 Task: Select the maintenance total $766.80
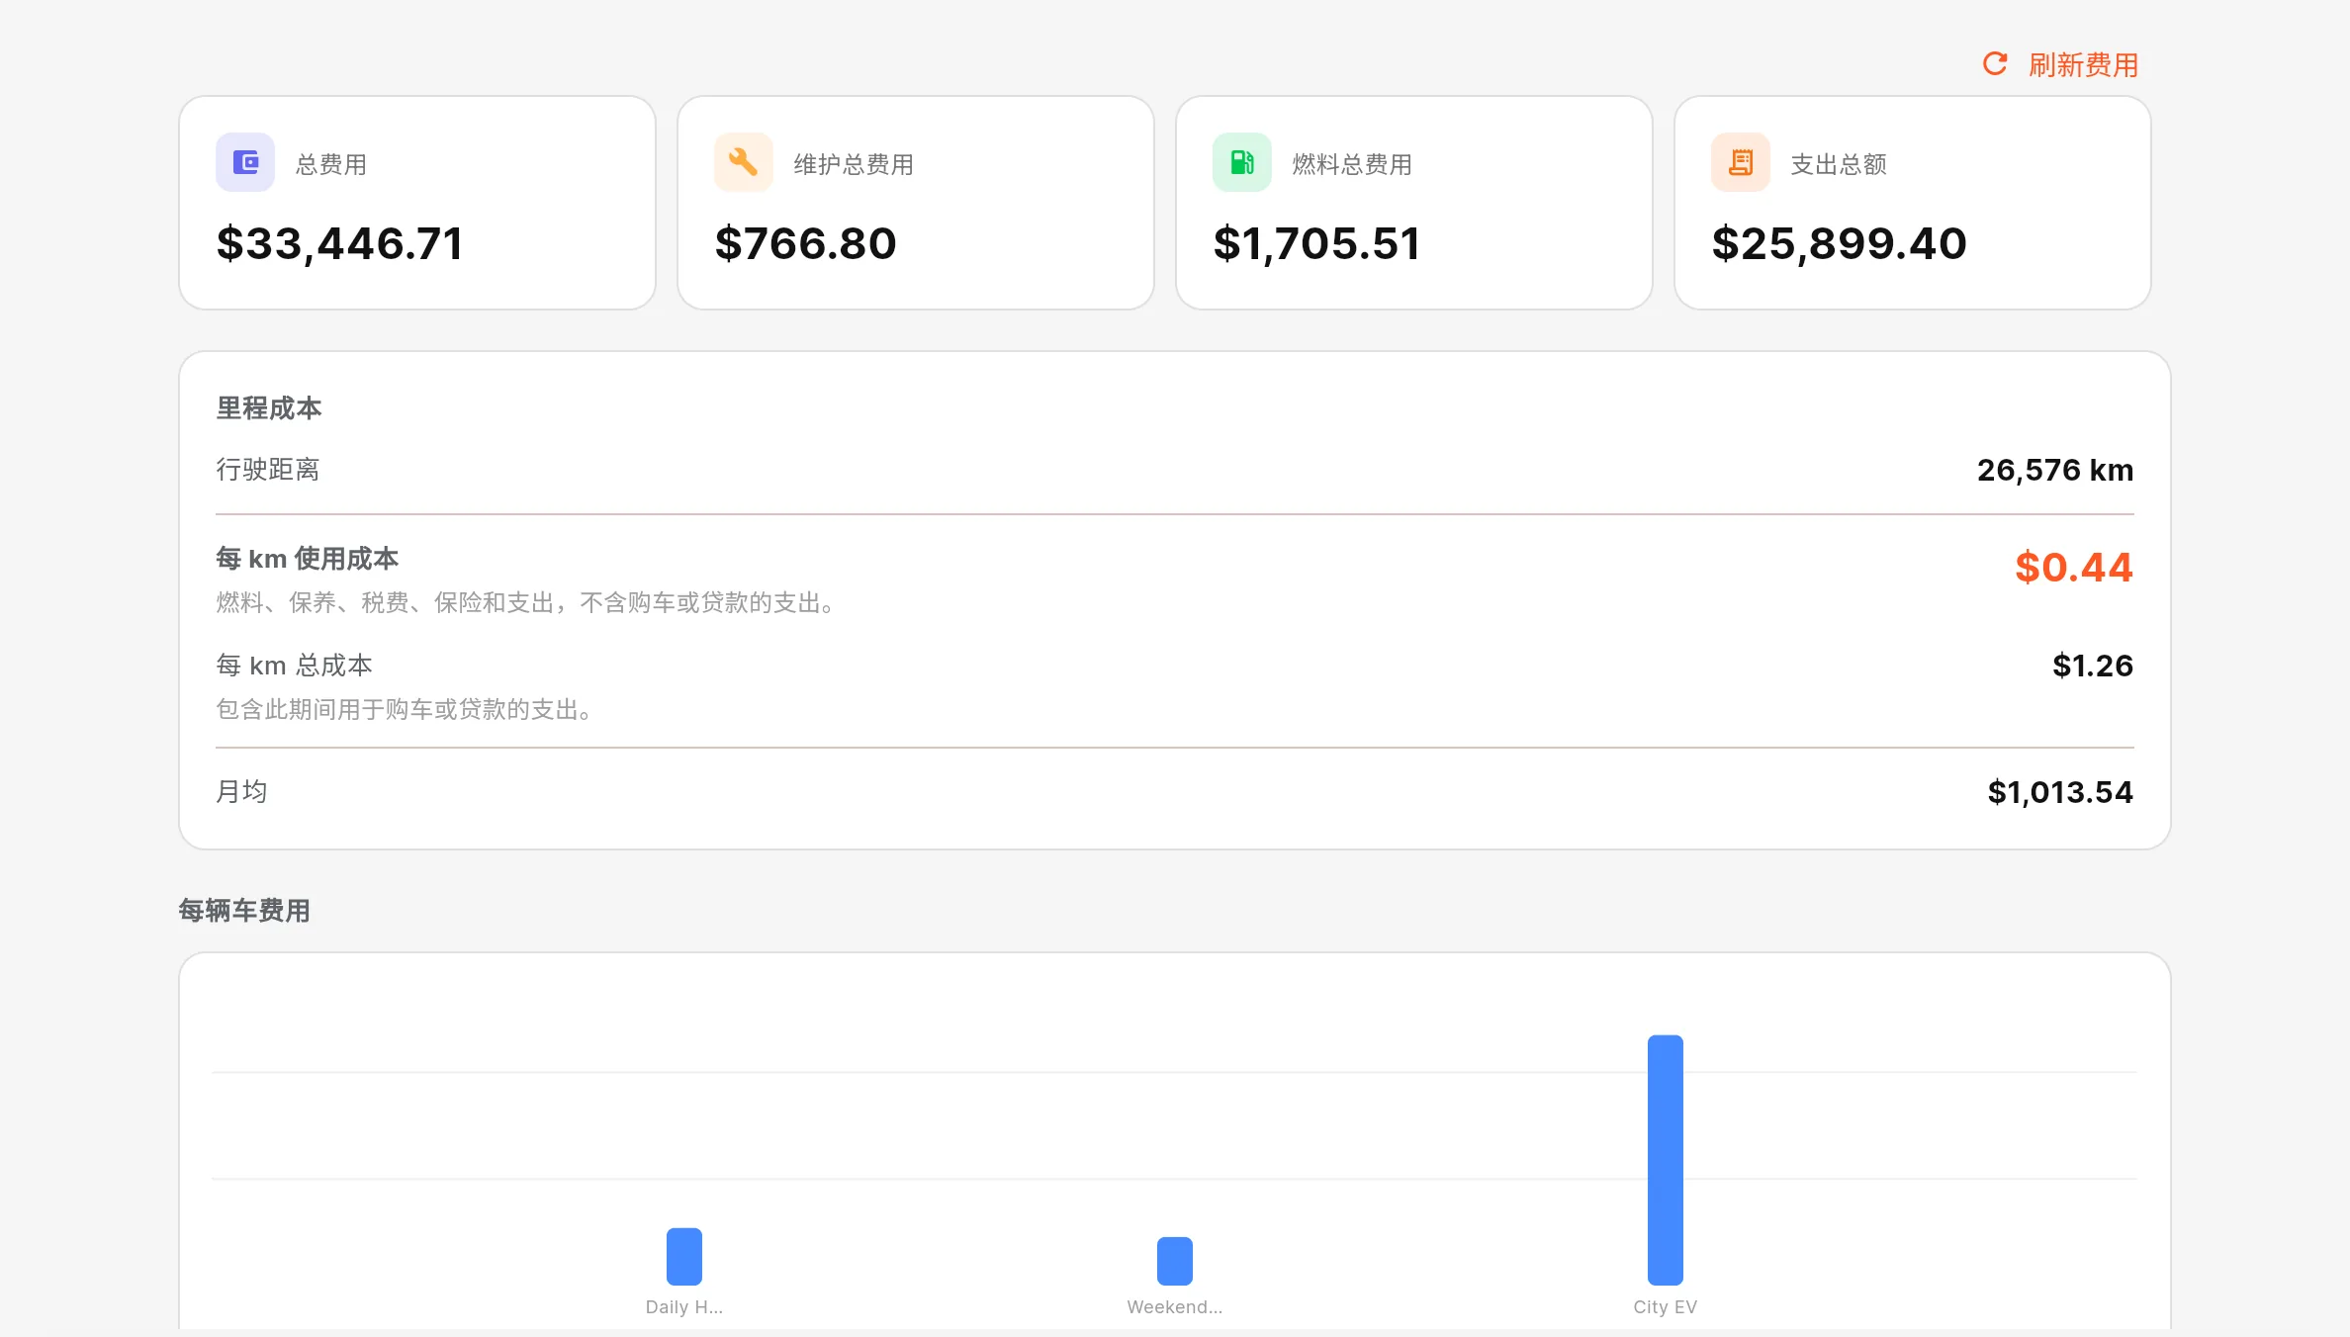click(x=805, y=244)
